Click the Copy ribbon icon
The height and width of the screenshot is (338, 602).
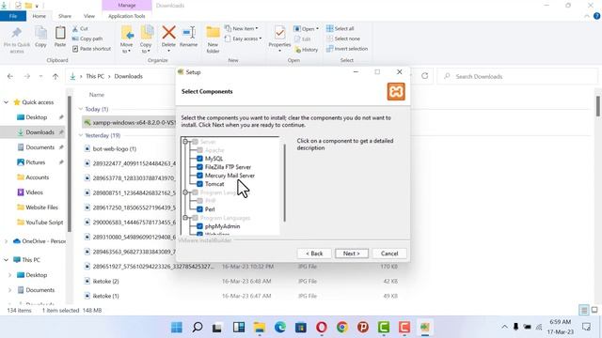click(x=40, y=33)
